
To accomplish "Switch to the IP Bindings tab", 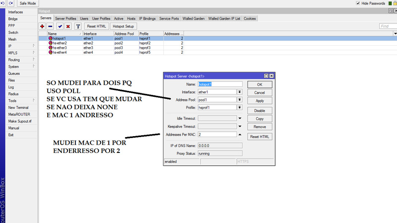I will point(147,18).
